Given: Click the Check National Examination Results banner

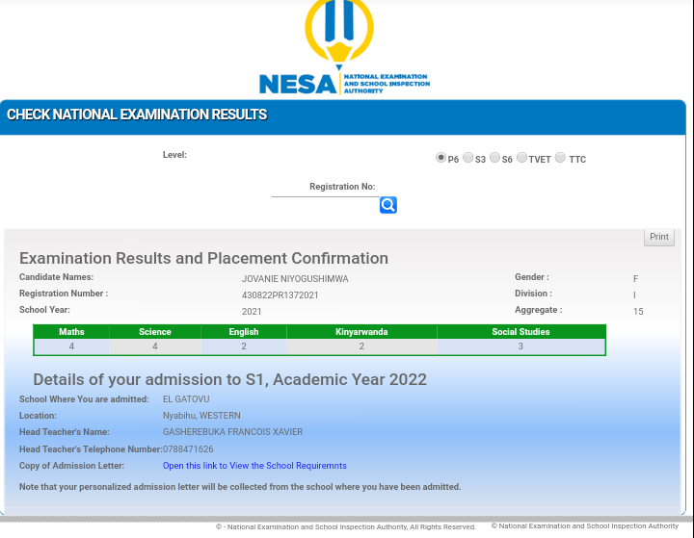Looking at the screenshot, I should (137, 115).
